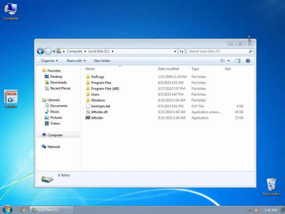Toggle the preview pane button

click(238, 61)
